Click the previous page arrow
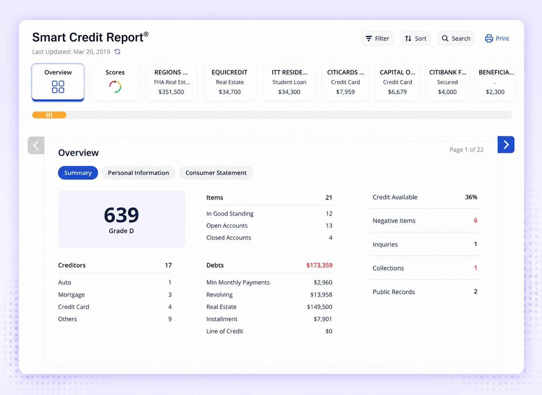 (x=36, y=145)
